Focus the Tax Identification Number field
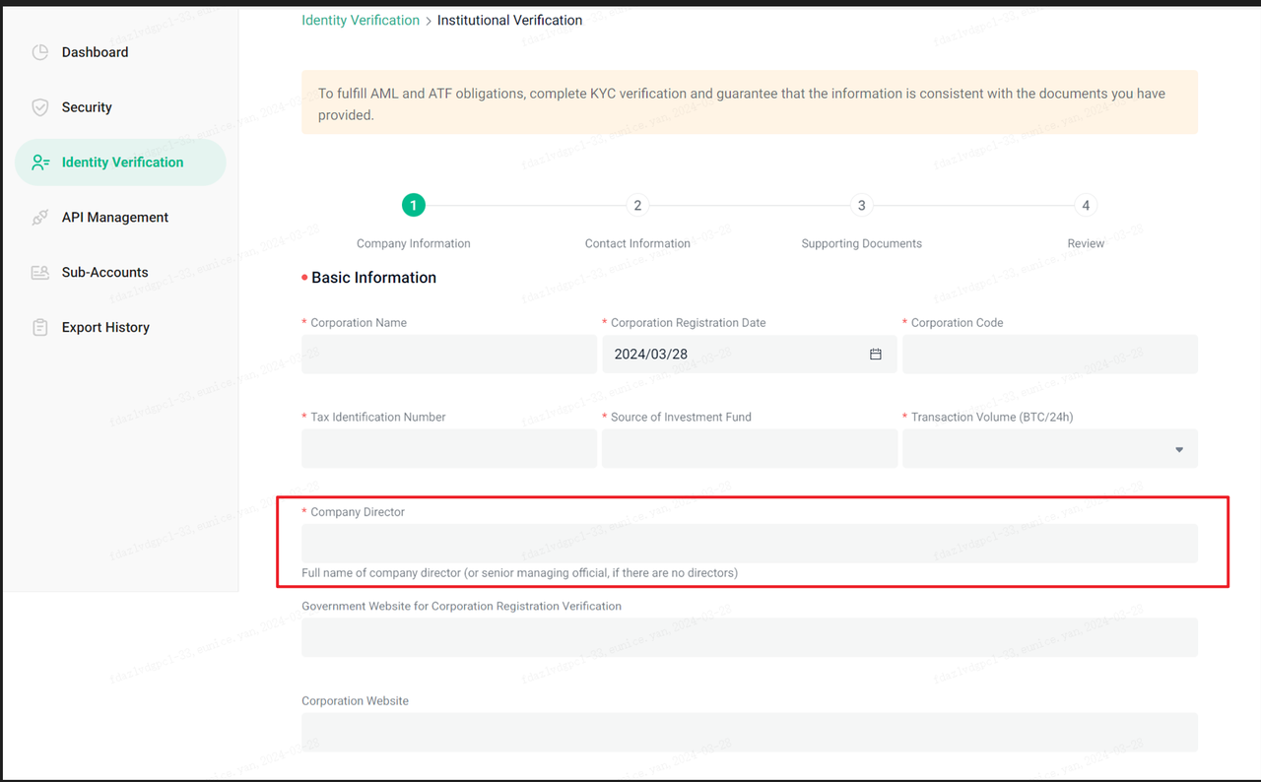This screenshot has height=782, width=1261. pos(449,449)
